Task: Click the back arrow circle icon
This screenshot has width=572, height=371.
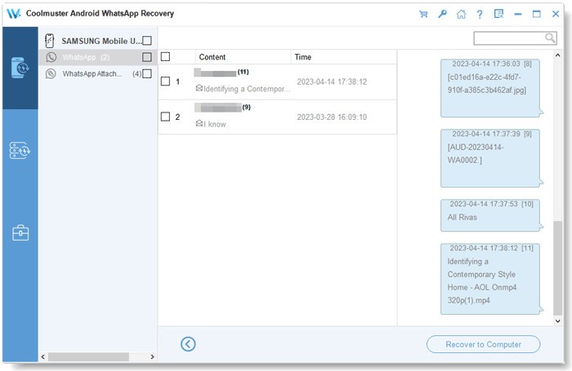Action: [x=188, y=344]
